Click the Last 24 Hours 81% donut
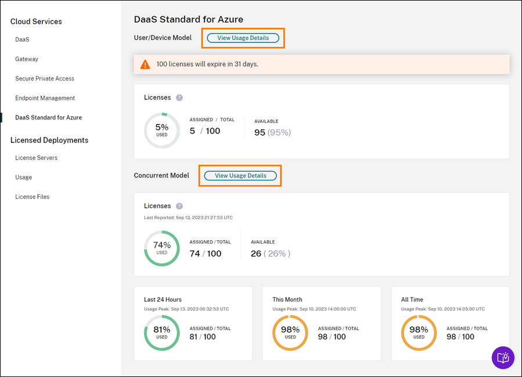Viewport: 522px width, 377px height. (x=161, y=333)
